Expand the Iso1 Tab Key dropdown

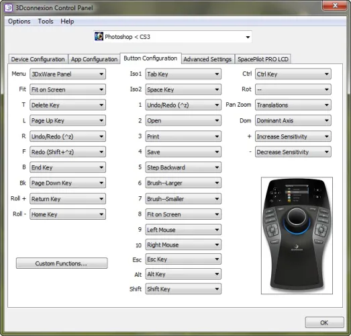point(183,74)
